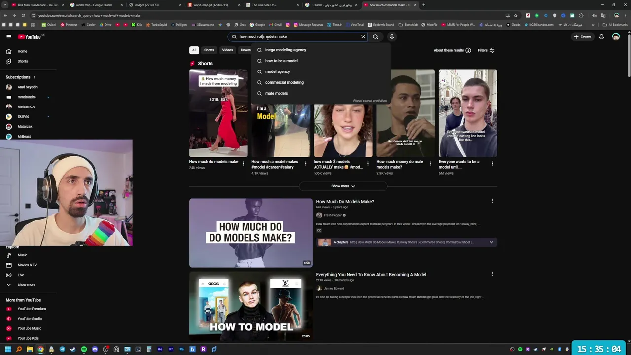Select the All filter chip
The width and height of the screenshot is (631, 355).
tap(194, 50)
